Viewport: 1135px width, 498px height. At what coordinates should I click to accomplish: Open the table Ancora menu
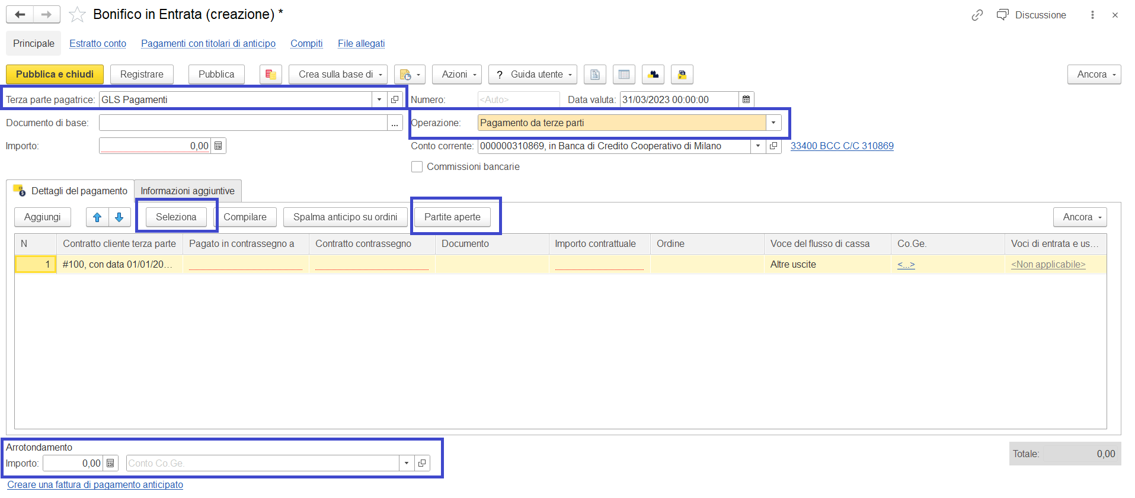(x=1080, y=217)
